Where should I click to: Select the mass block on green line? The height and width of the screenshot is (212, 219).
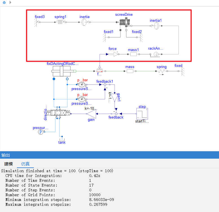130,71
